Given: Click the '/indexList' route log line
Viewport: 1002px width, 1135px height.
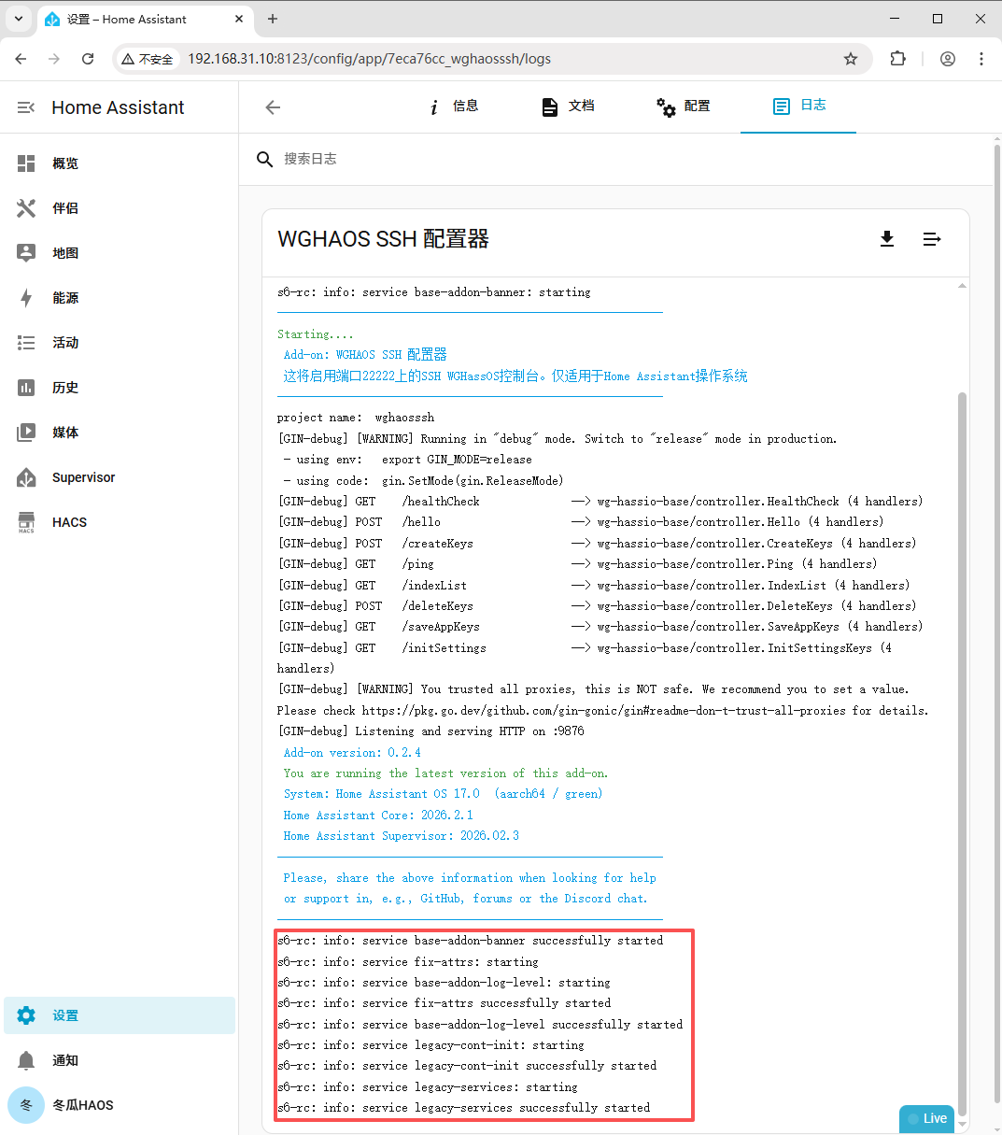Looking at the screenshot, I should pos(593,586).
